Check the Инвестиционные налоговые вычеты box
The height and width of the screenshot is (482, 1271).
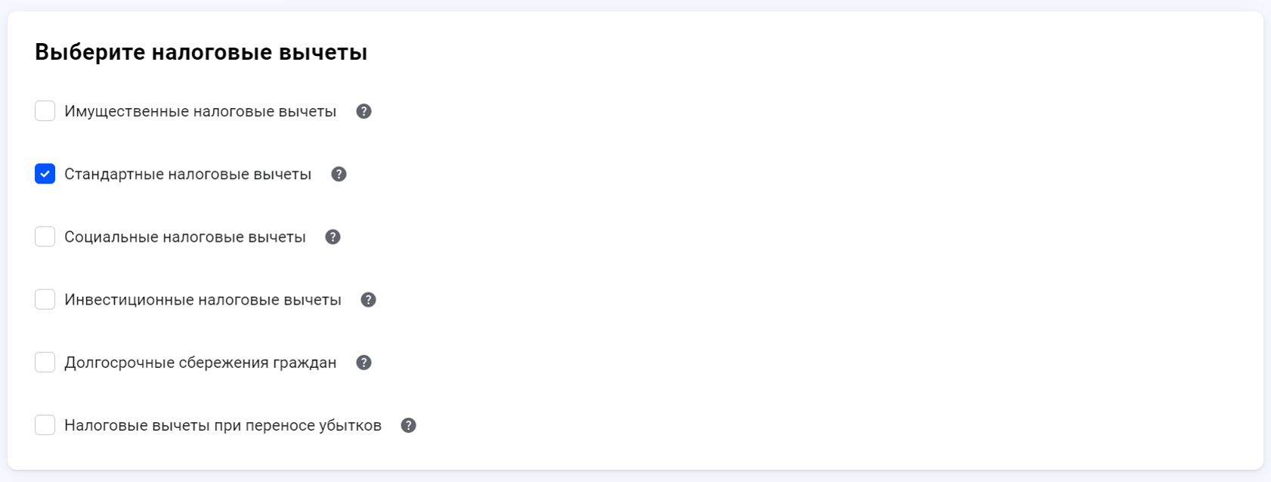pyautogui.click(x=45, y=299)
